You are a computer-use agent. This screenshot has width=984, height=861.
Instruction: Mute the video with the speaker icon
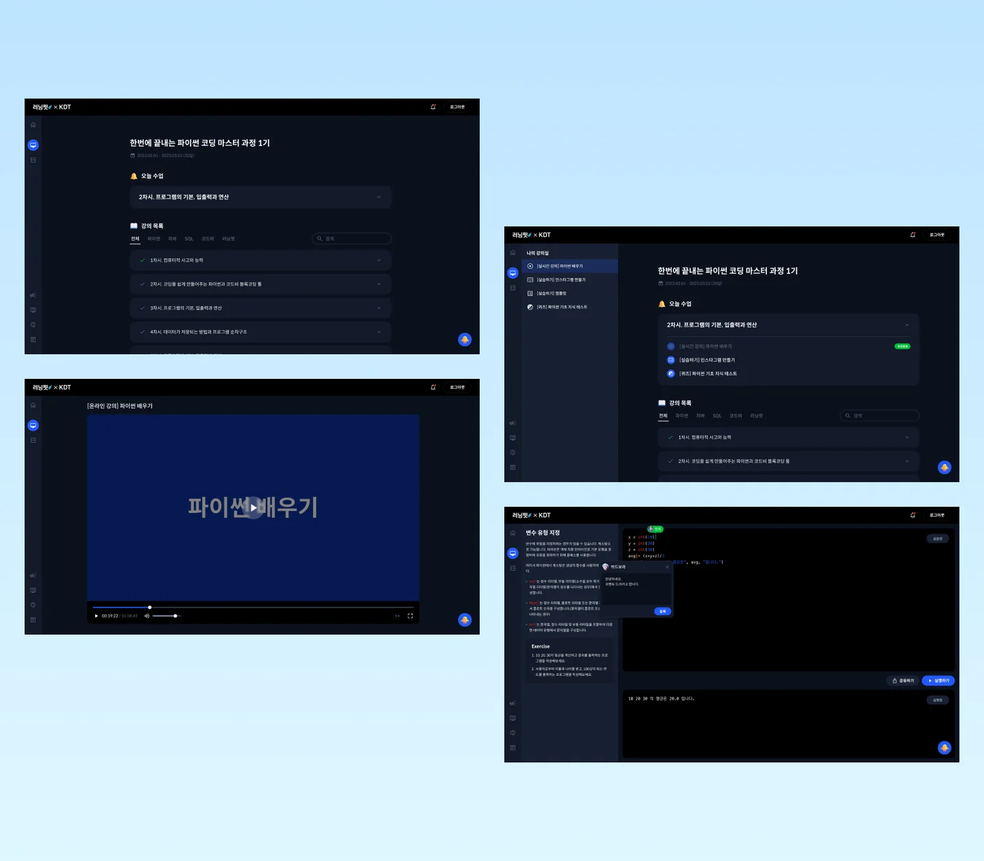[147, 616]
